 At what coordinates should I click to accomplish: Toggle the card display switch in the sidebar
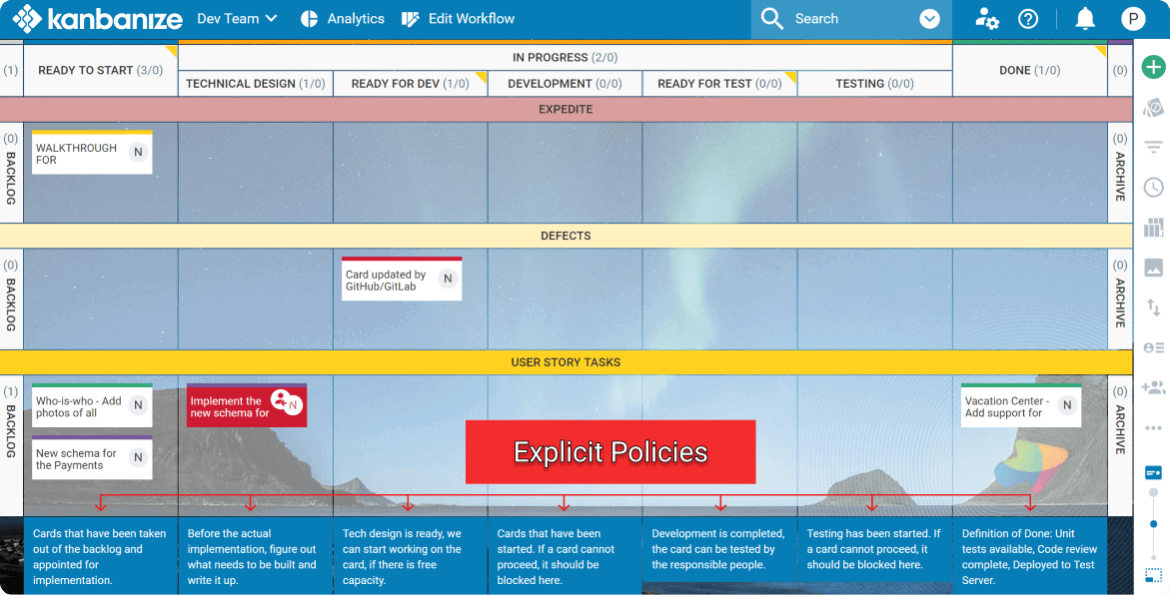pyautogui.click(x=1153, y=473)
